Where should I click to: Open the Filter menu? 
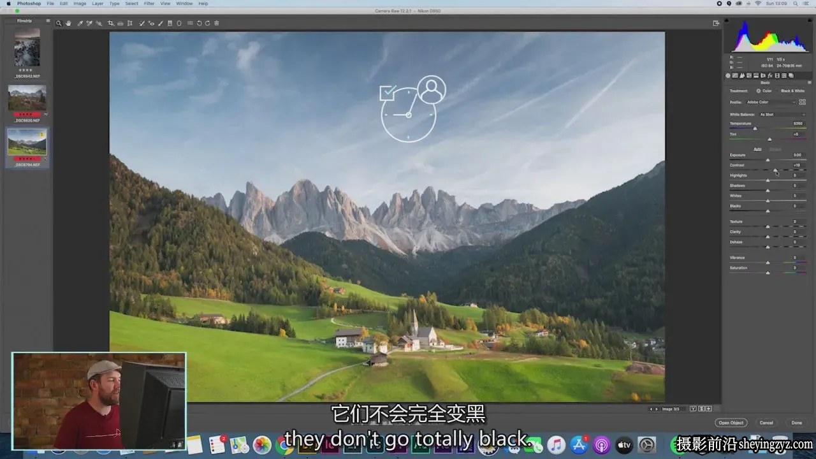pyautogui.click(x=149, y=4)
